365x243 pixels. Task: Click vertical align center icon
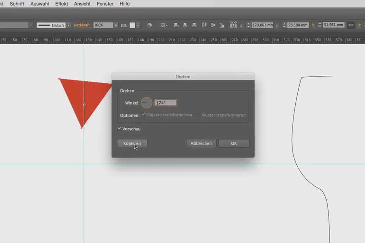click(213, 25)
